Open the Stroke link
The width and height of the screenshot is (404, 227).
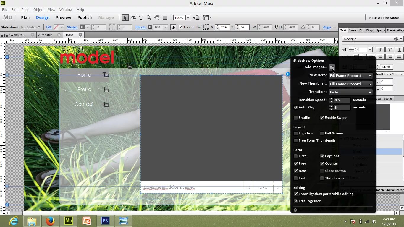click(72, 27)
